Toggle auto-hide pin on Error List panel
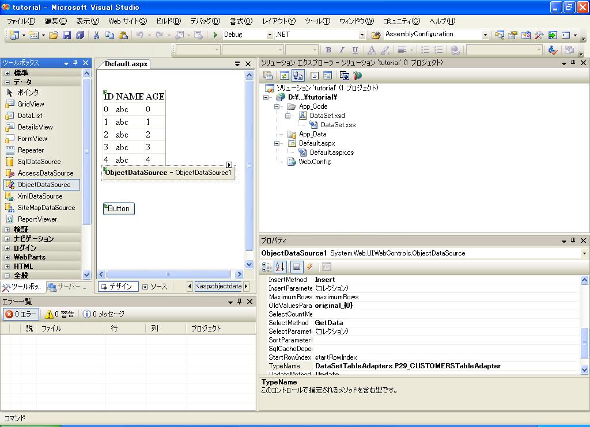 (239, 302)
